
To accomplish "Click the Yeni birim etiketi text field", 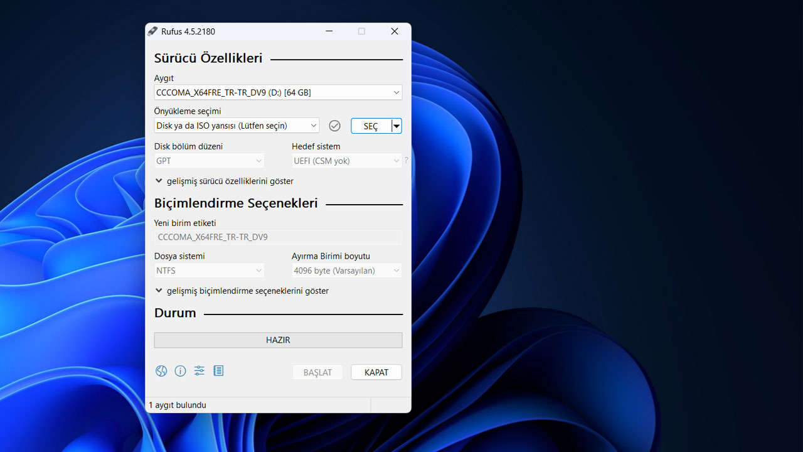I will (278, 237).
